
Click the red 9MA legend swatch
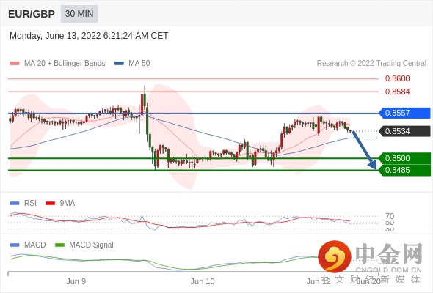click(x=50, y=204)
